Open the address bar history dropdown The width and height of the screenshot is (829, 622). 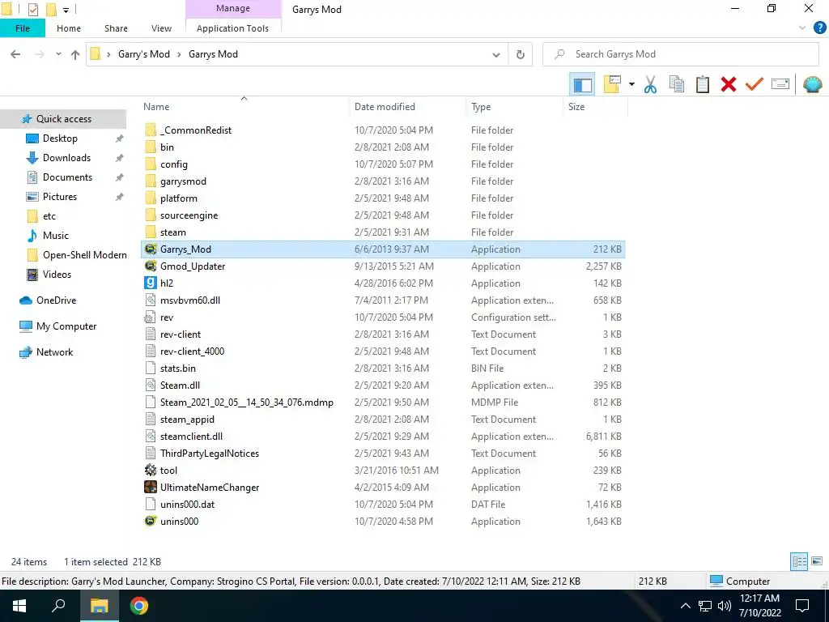coord(496,54)
